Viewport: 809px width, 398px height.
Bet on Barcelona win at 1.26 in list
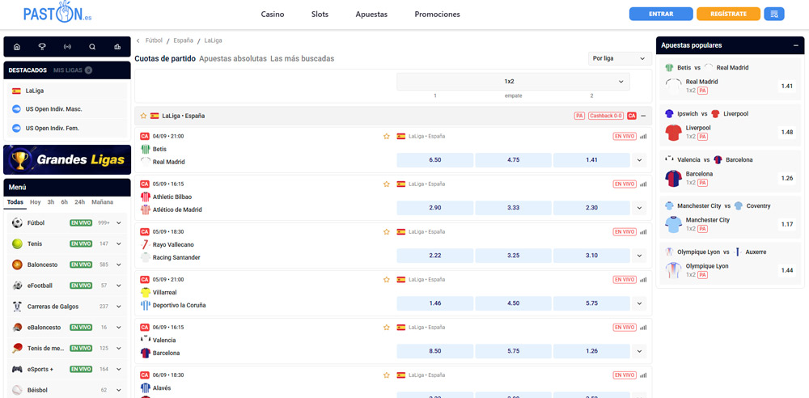[592, 351]
